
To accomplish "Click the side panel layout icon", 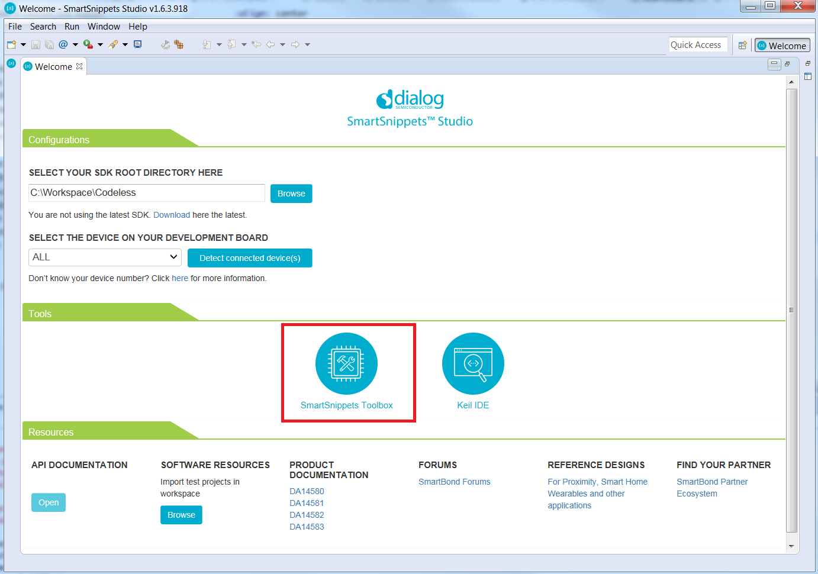I will click(808, 76).
